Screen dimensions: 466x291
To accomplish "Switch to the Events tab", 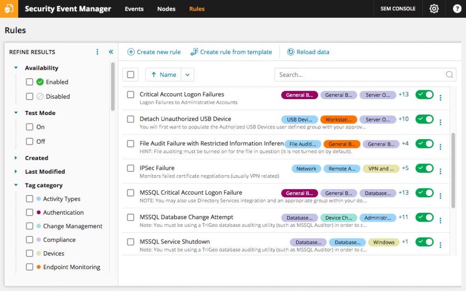I will (134, 8).
